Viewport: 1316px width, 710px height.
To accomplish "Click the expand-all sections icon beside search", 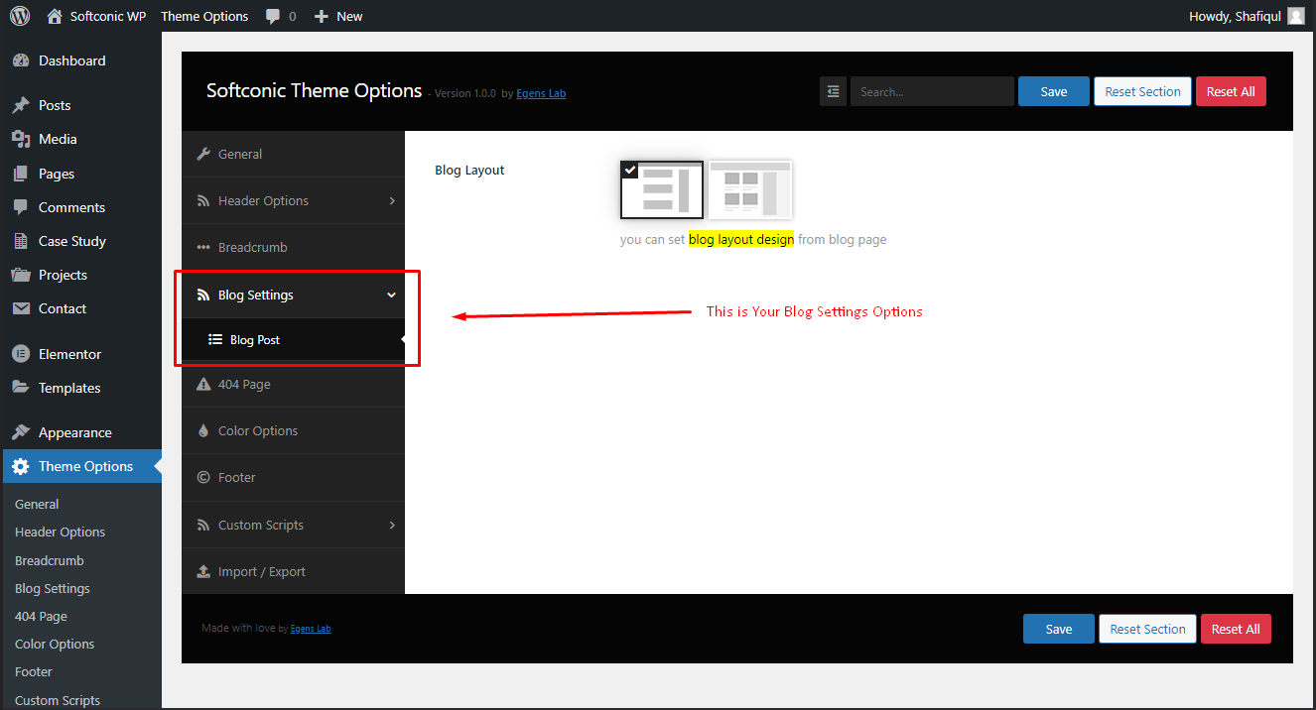I will click(x=833, y=91).
